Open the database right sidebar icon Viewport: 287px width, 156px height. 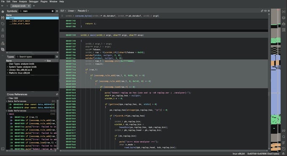click(284, 18)
